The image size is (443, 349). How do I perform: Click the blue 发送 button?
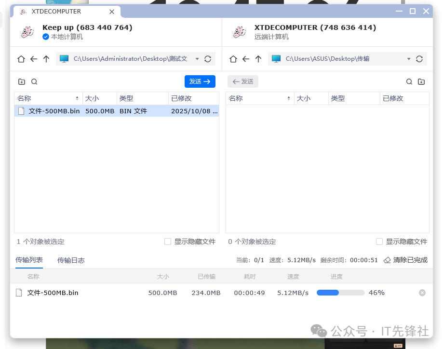200,81
